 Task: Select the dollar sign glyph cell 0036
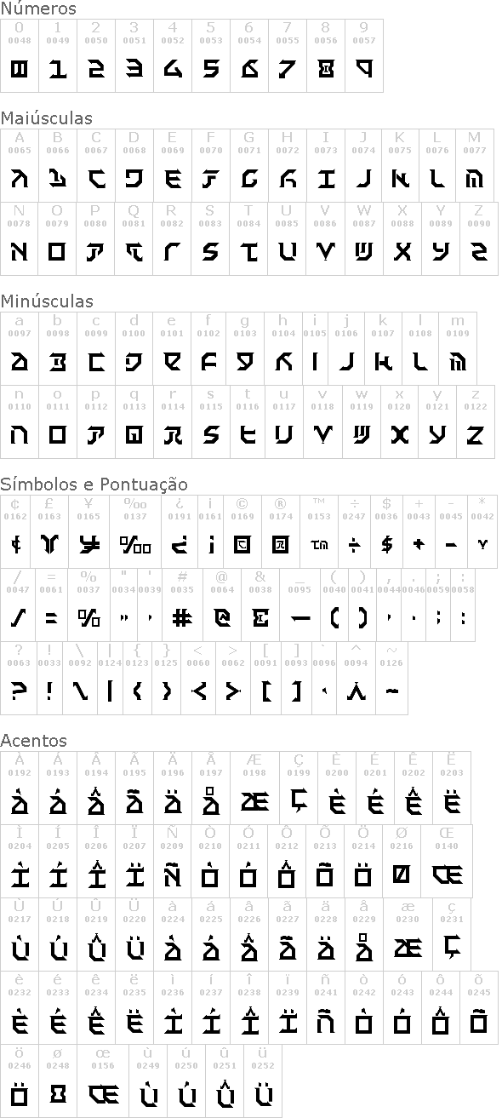click(386, 531)
